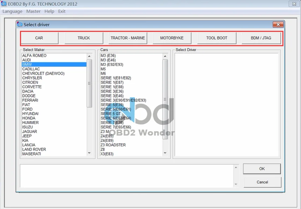Choose M3 (E92/E93) in Cars list

tap(131, 64)
